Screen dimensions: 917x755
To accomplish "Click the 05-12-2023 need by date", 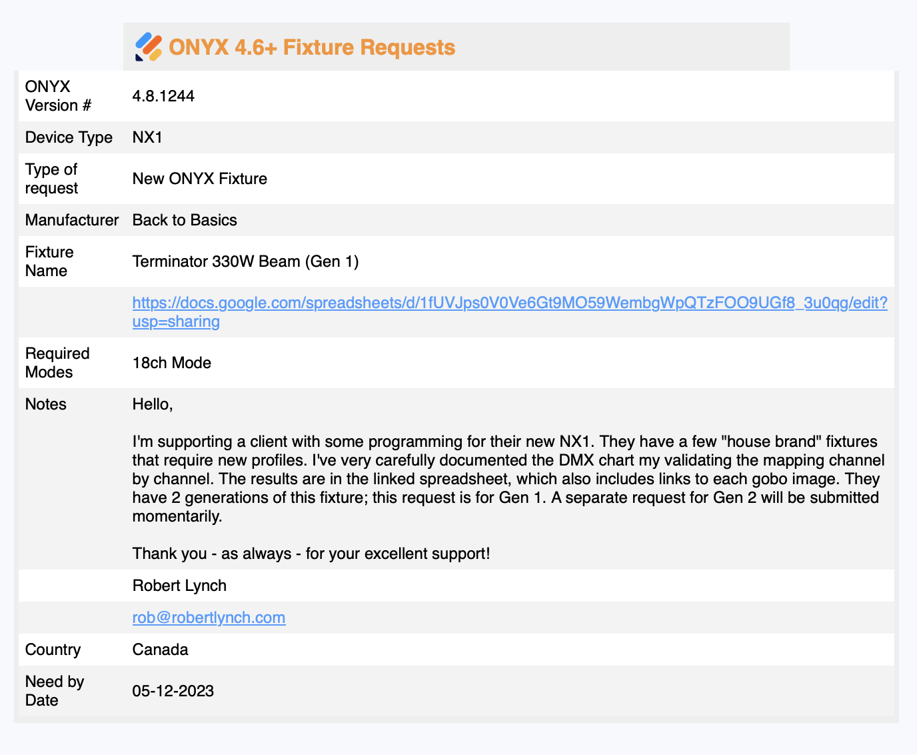I will [x=173, y=691].
